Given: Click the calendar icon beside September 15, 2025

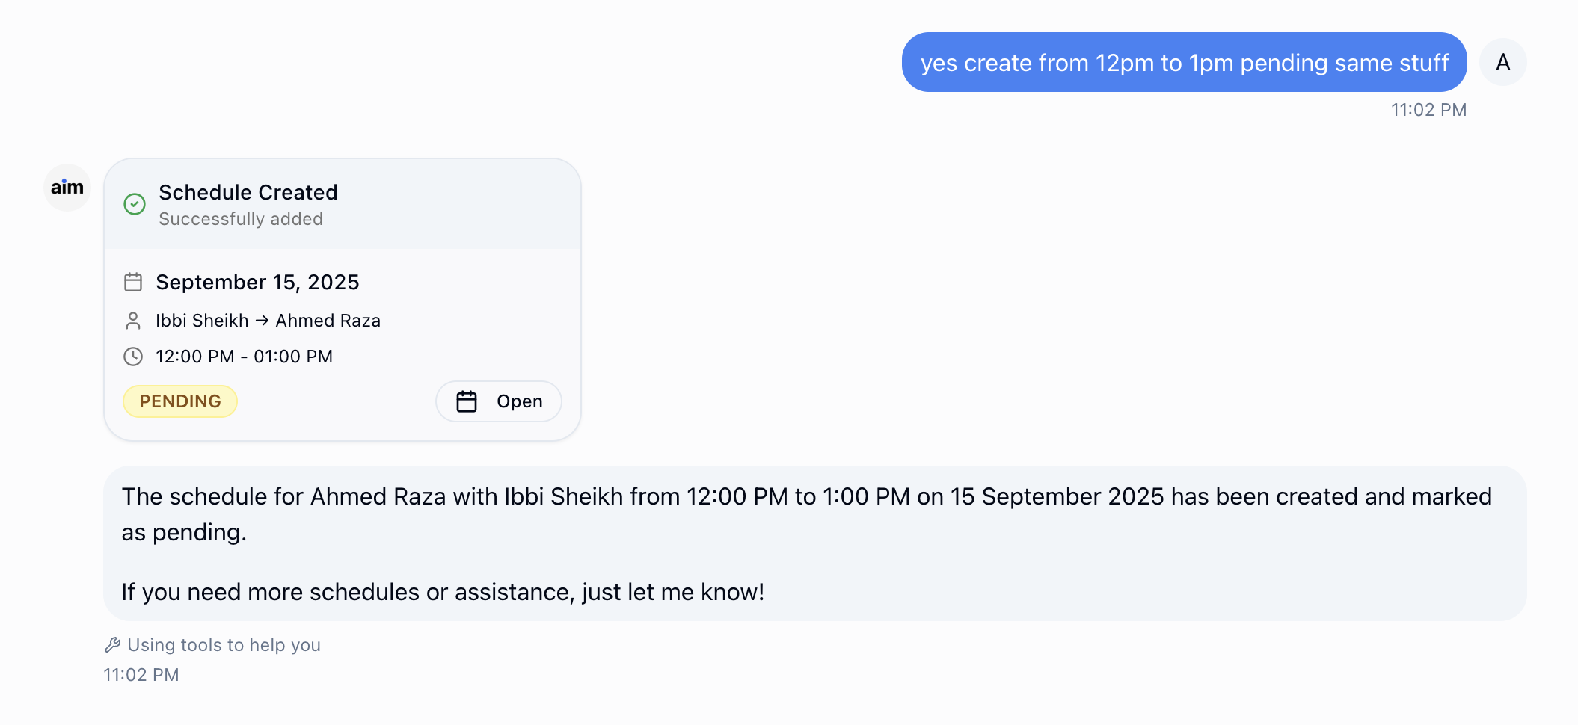Looking at the screenshot, I should 134,283.
